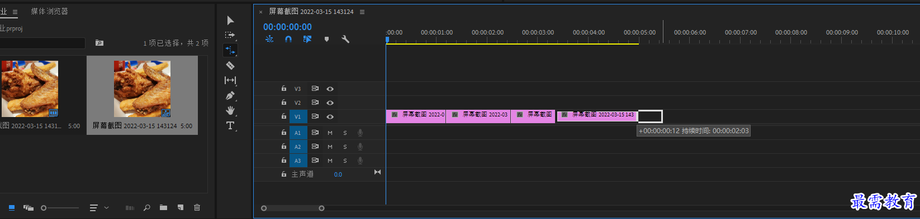
Task: Select the Hand tool
Action: click(230, 110)
